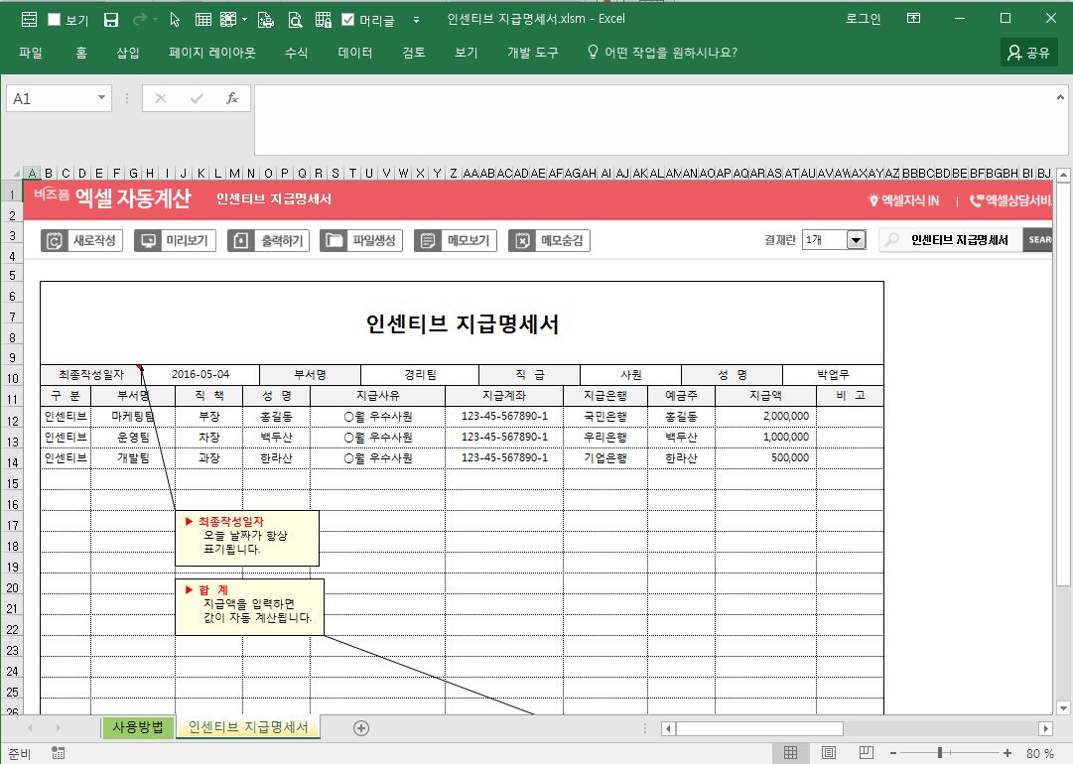The width and height of the screenshot is (1073, 764).
Task: Open Customize Quick Access Toolbar dropdown
Action: click(x=416, y=20)
